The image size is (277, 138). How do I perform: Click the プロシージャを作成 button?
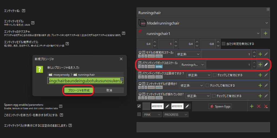(x=78, y=90)
